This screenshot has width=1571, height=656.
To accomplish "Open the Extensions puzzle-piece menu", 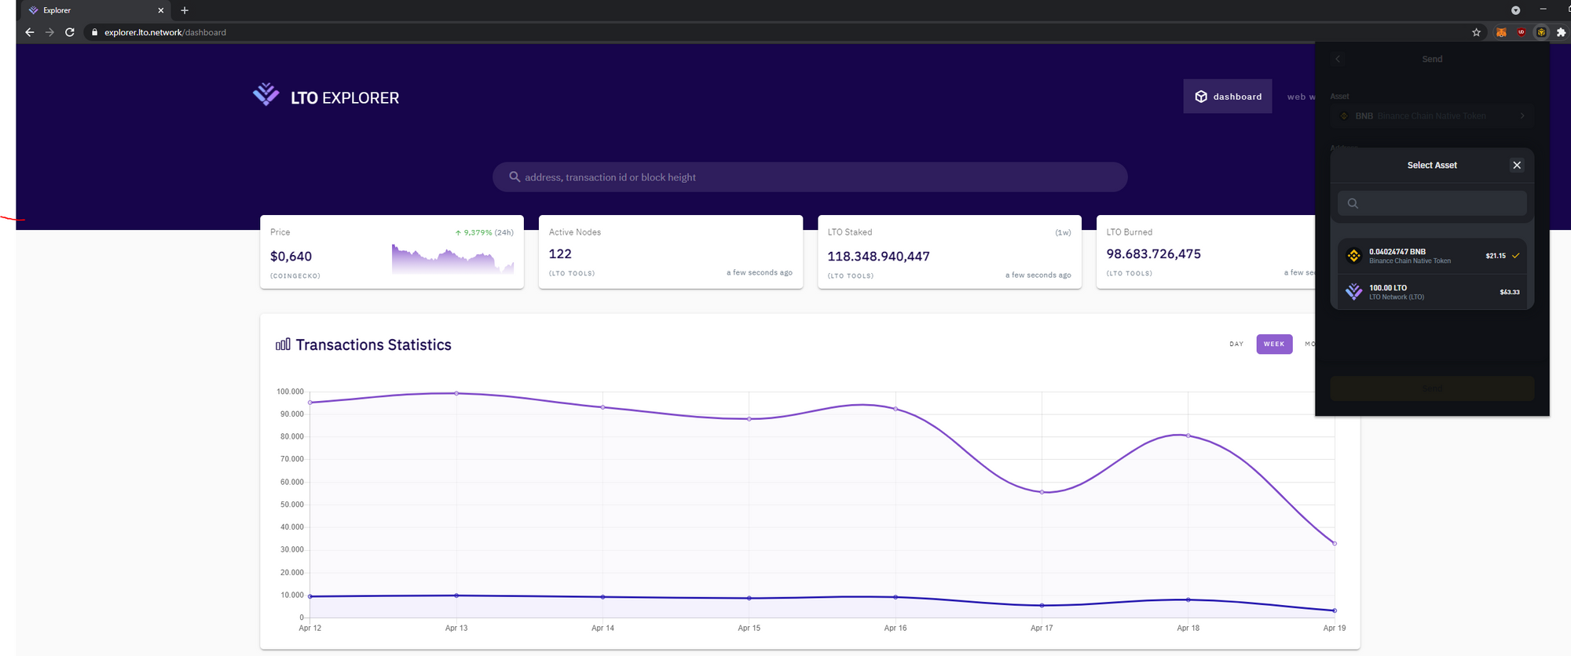I will pos(1561,32).
